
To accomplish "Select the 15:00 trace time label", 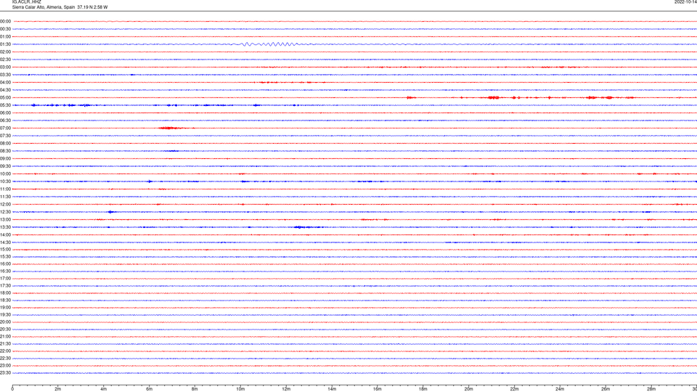I will pyautogui.click(x=5, y=249).
